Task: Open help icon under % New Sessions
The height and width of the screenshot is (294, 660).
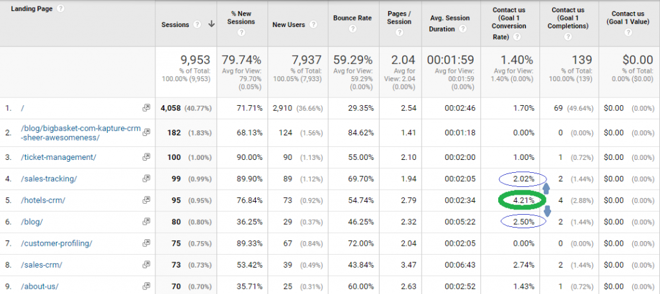Action: click(x=242, y=32)
